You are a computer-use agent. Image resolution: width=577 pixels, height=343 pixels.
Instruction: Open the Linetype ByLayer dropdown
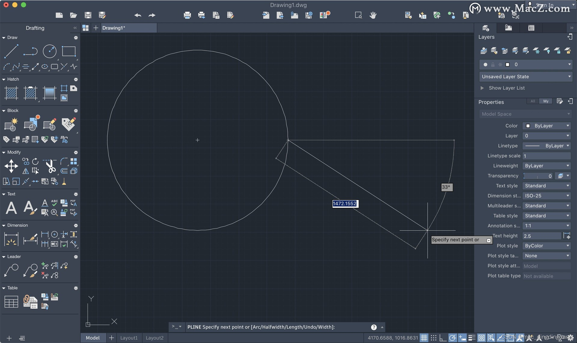(547, 146)
